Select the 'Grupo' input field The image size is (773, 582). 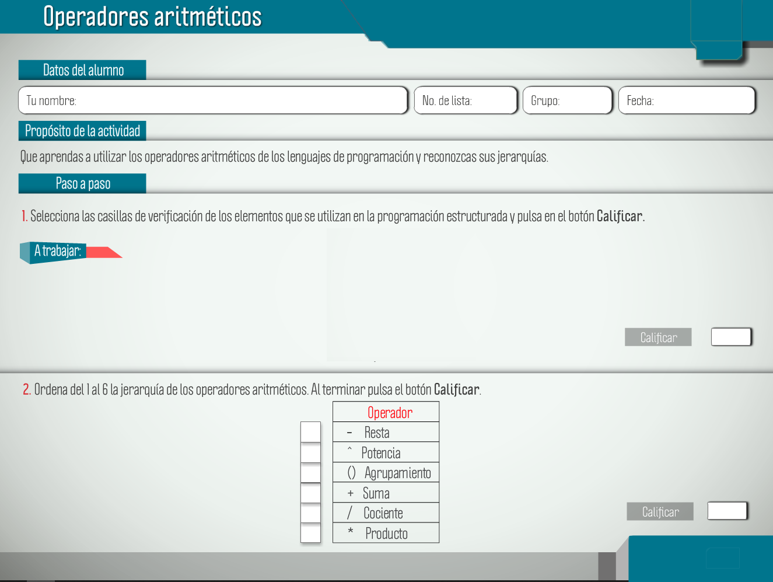click(567, 100)
